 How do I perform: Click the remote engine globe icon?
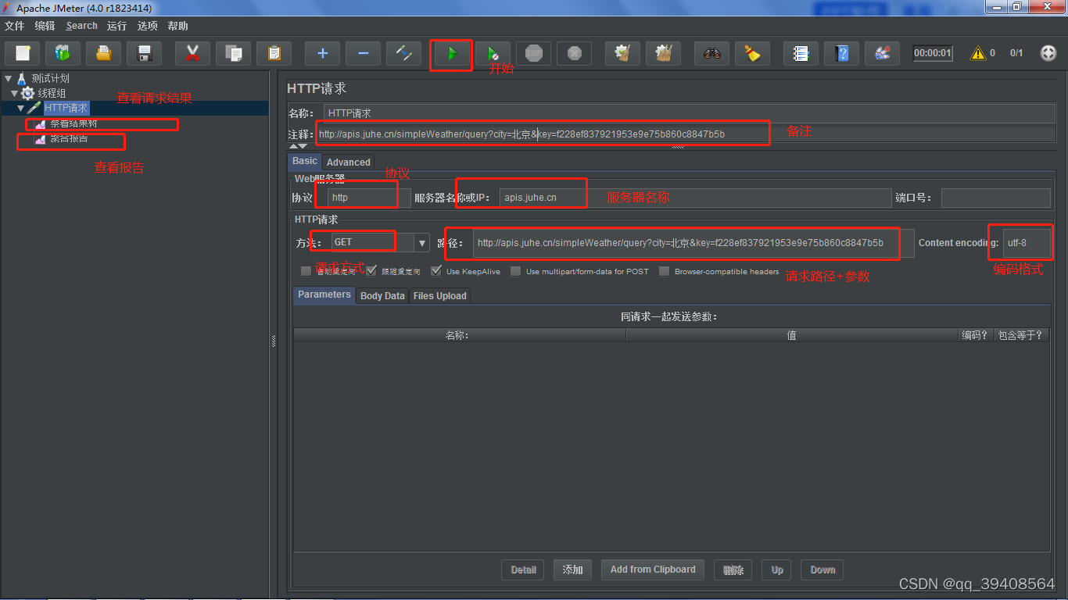(1048, 54)
